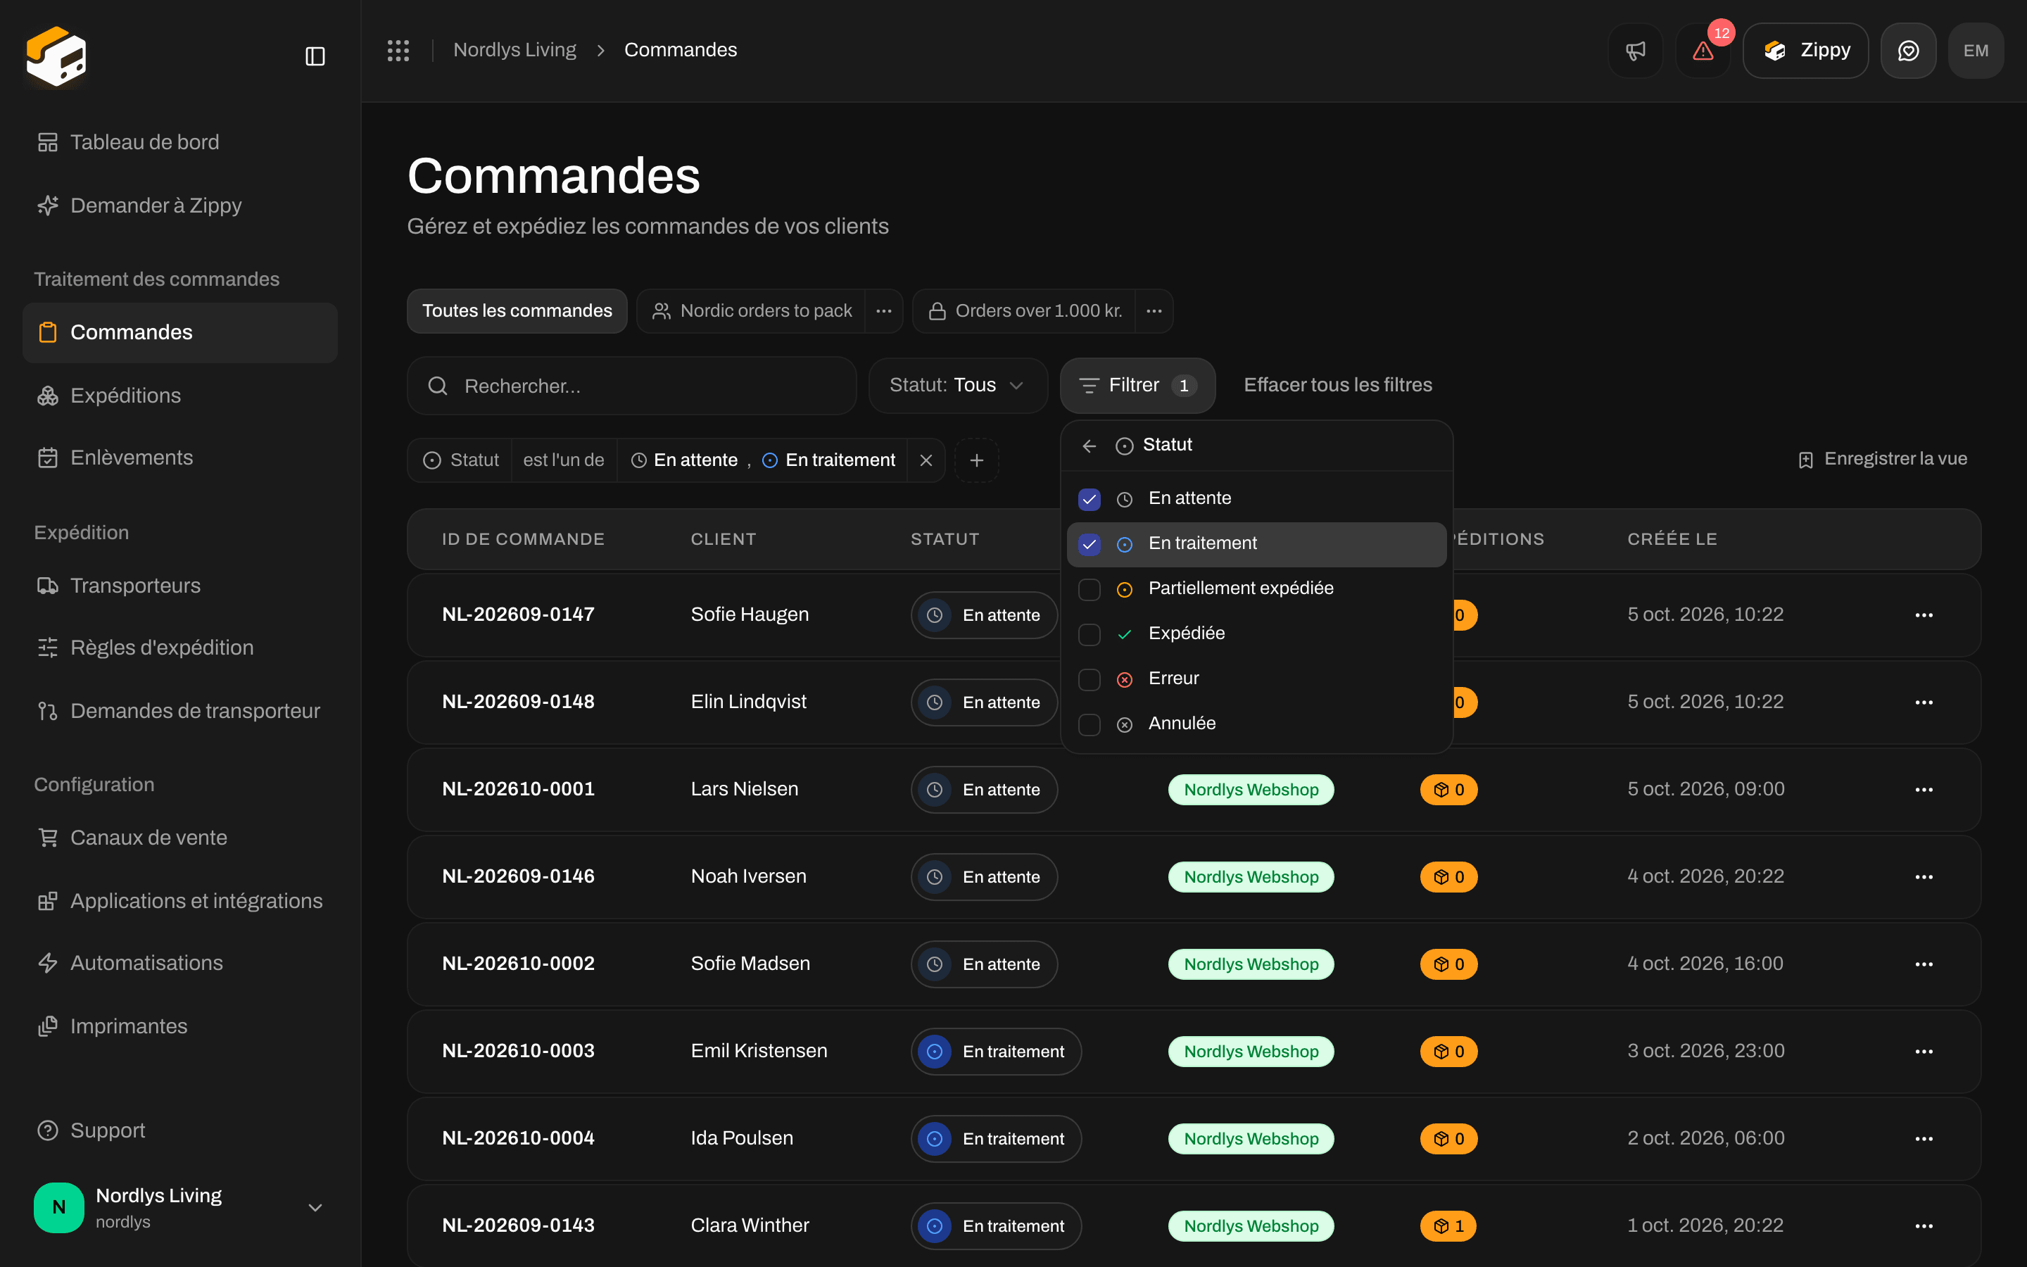Image resolution: width=2027 pixels, height=1267 pixels.
Task: Add another filter with plus button
Action: coord(977,460)
